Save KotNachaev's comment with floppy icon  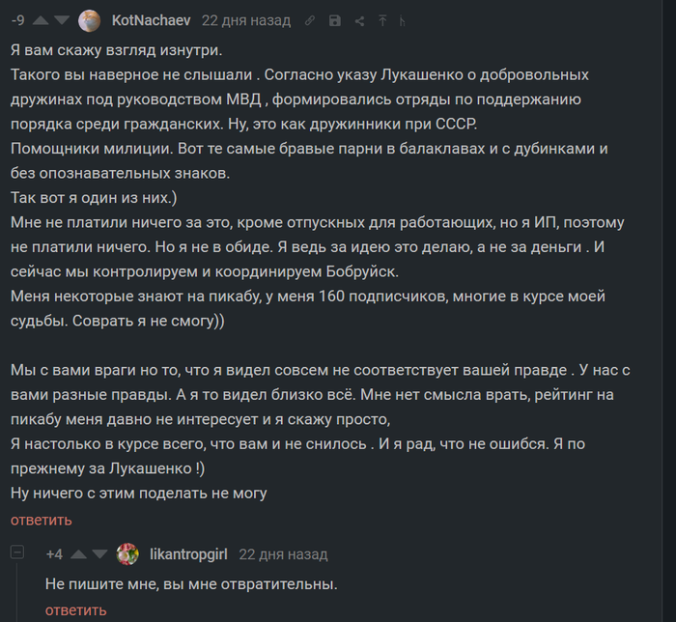pos(334,20)
